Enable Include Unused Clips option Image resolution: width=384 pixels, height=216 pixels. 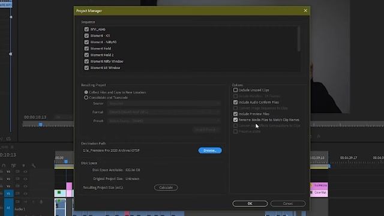point(235,90)
